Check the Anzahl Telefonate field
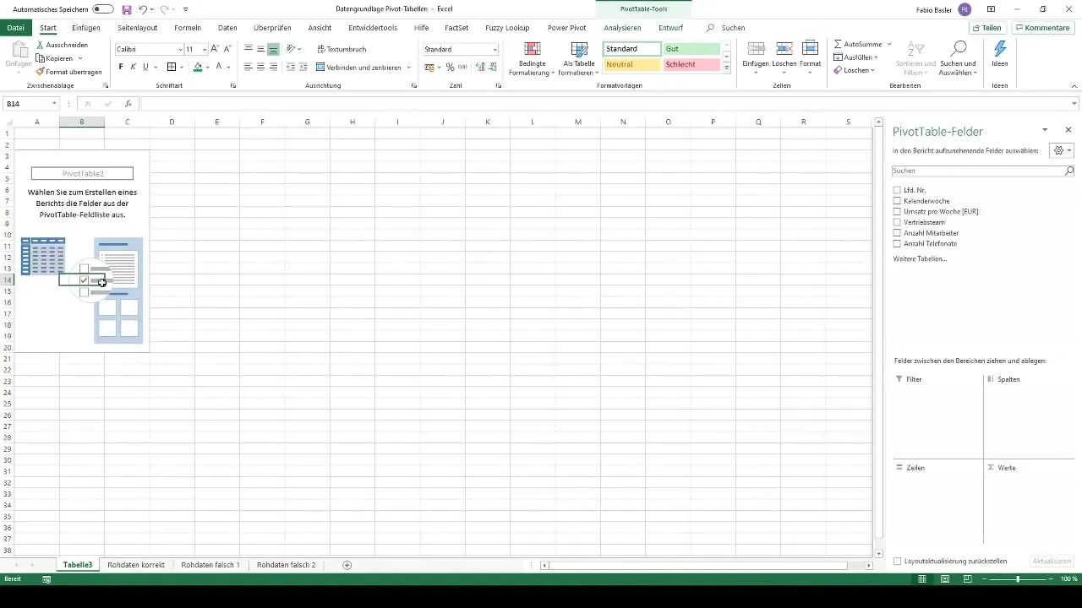The height and width of the screenshot is (608, 1082). coord(897,244)
